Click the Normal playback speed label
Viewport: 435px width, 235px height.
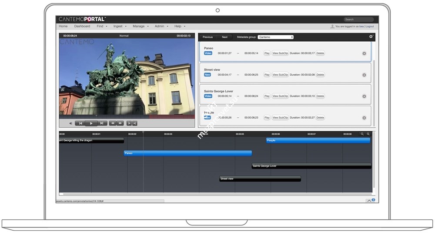[x=124, y=36]
